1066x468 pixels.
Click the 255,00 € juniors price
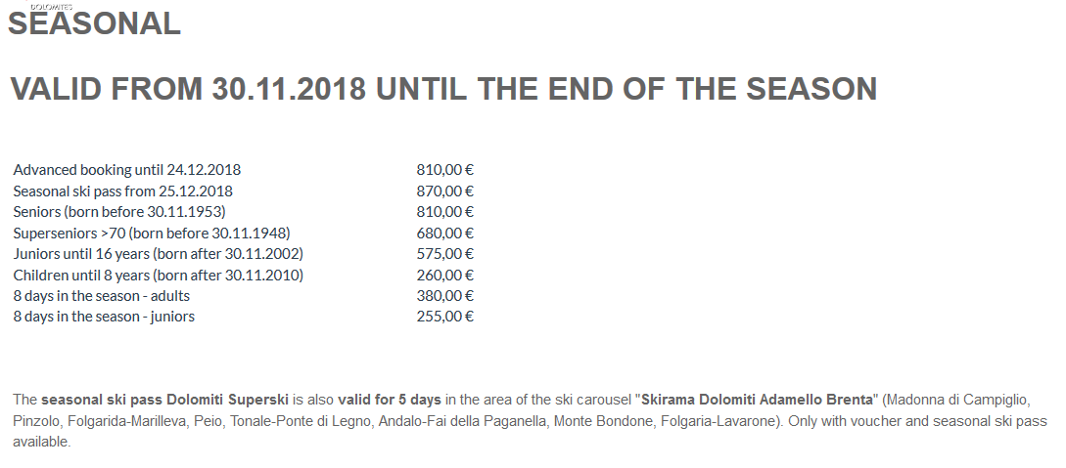click(445, 316)
